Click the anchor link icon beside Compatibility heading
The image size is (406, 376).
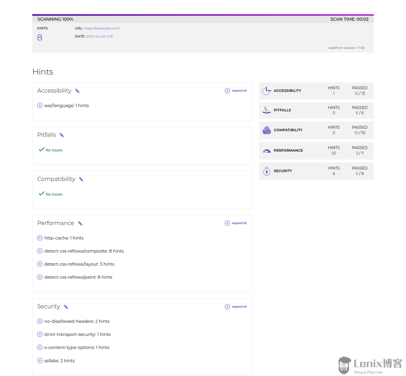click(81, 179)
